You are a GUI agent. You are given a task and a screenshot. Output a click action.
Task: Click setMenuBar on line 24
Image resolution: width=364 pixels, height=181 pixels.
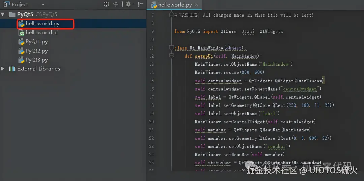coord(237,154)
